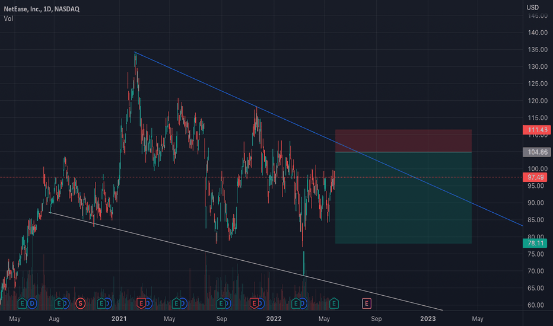This screenshot has width=553, height=326.
Task: Open the green earnings E marker at Sep 2021
Action: [221, 303]
